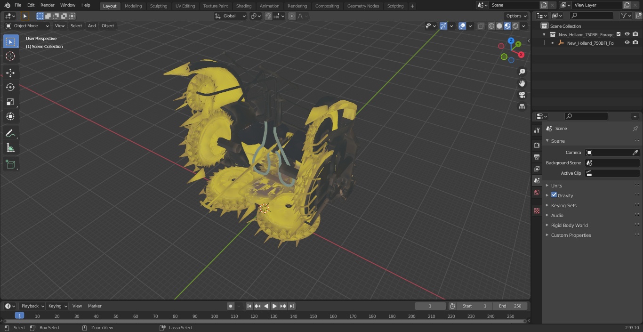The width and height of the screenshot is (643, 332).
Task: Toggle auto keying record button
Action: point(231,306)
